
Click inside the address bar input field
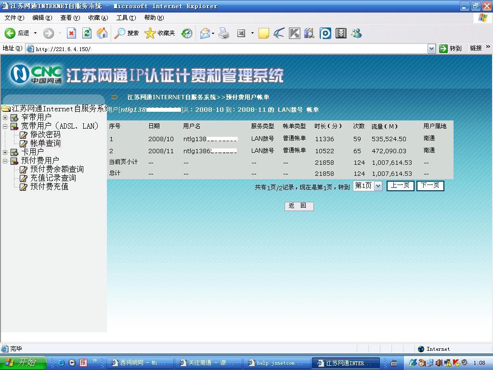click(x=193, y=48)
